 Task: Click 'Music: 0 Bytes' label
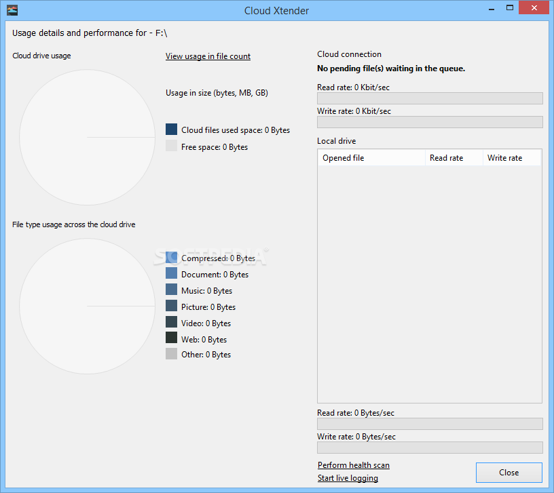coord(206,291)
